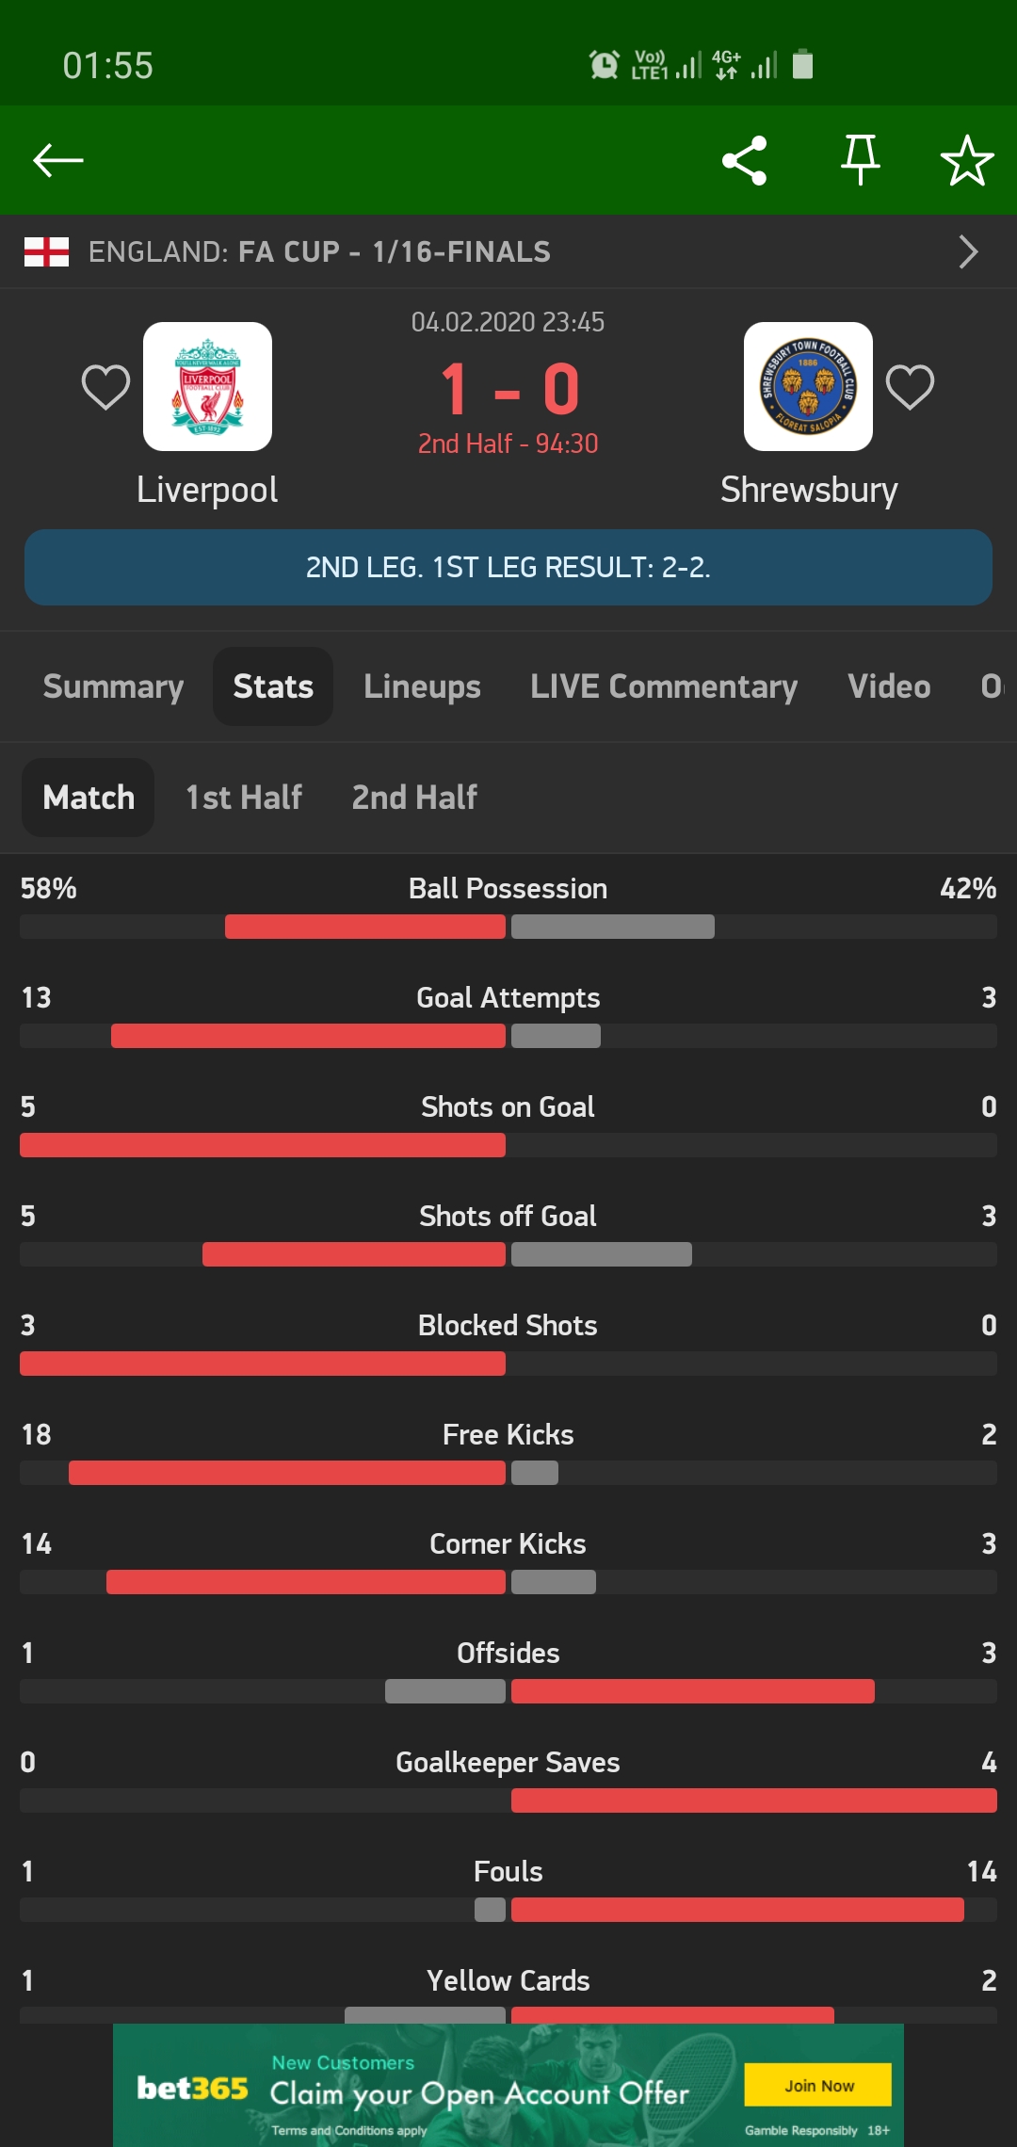Show 2nd Half statistics
1017x2147 pixels.
[414, 798]
